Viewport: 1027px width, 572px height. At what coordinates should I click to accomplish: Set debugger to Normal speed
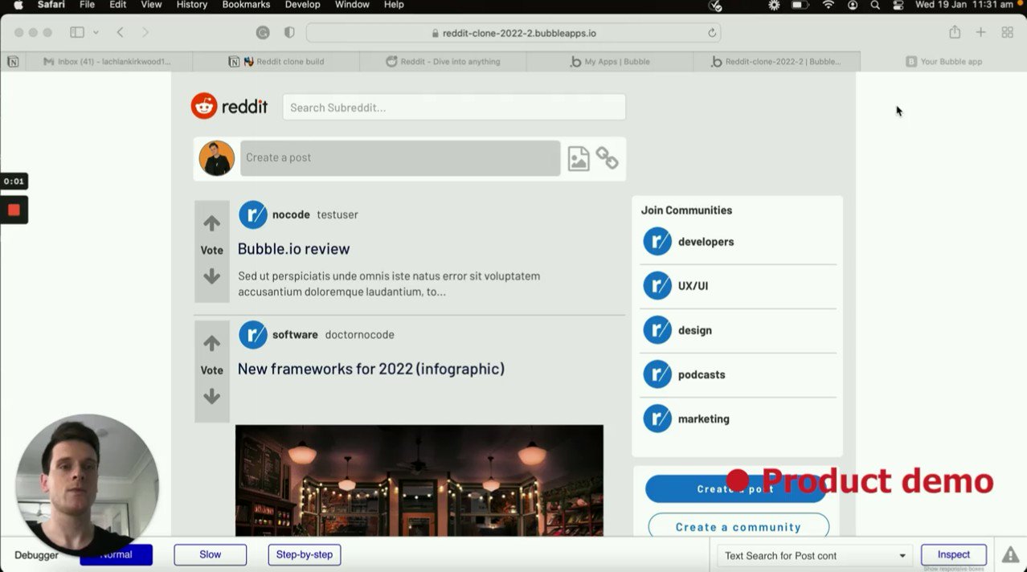tap(117, 554)
